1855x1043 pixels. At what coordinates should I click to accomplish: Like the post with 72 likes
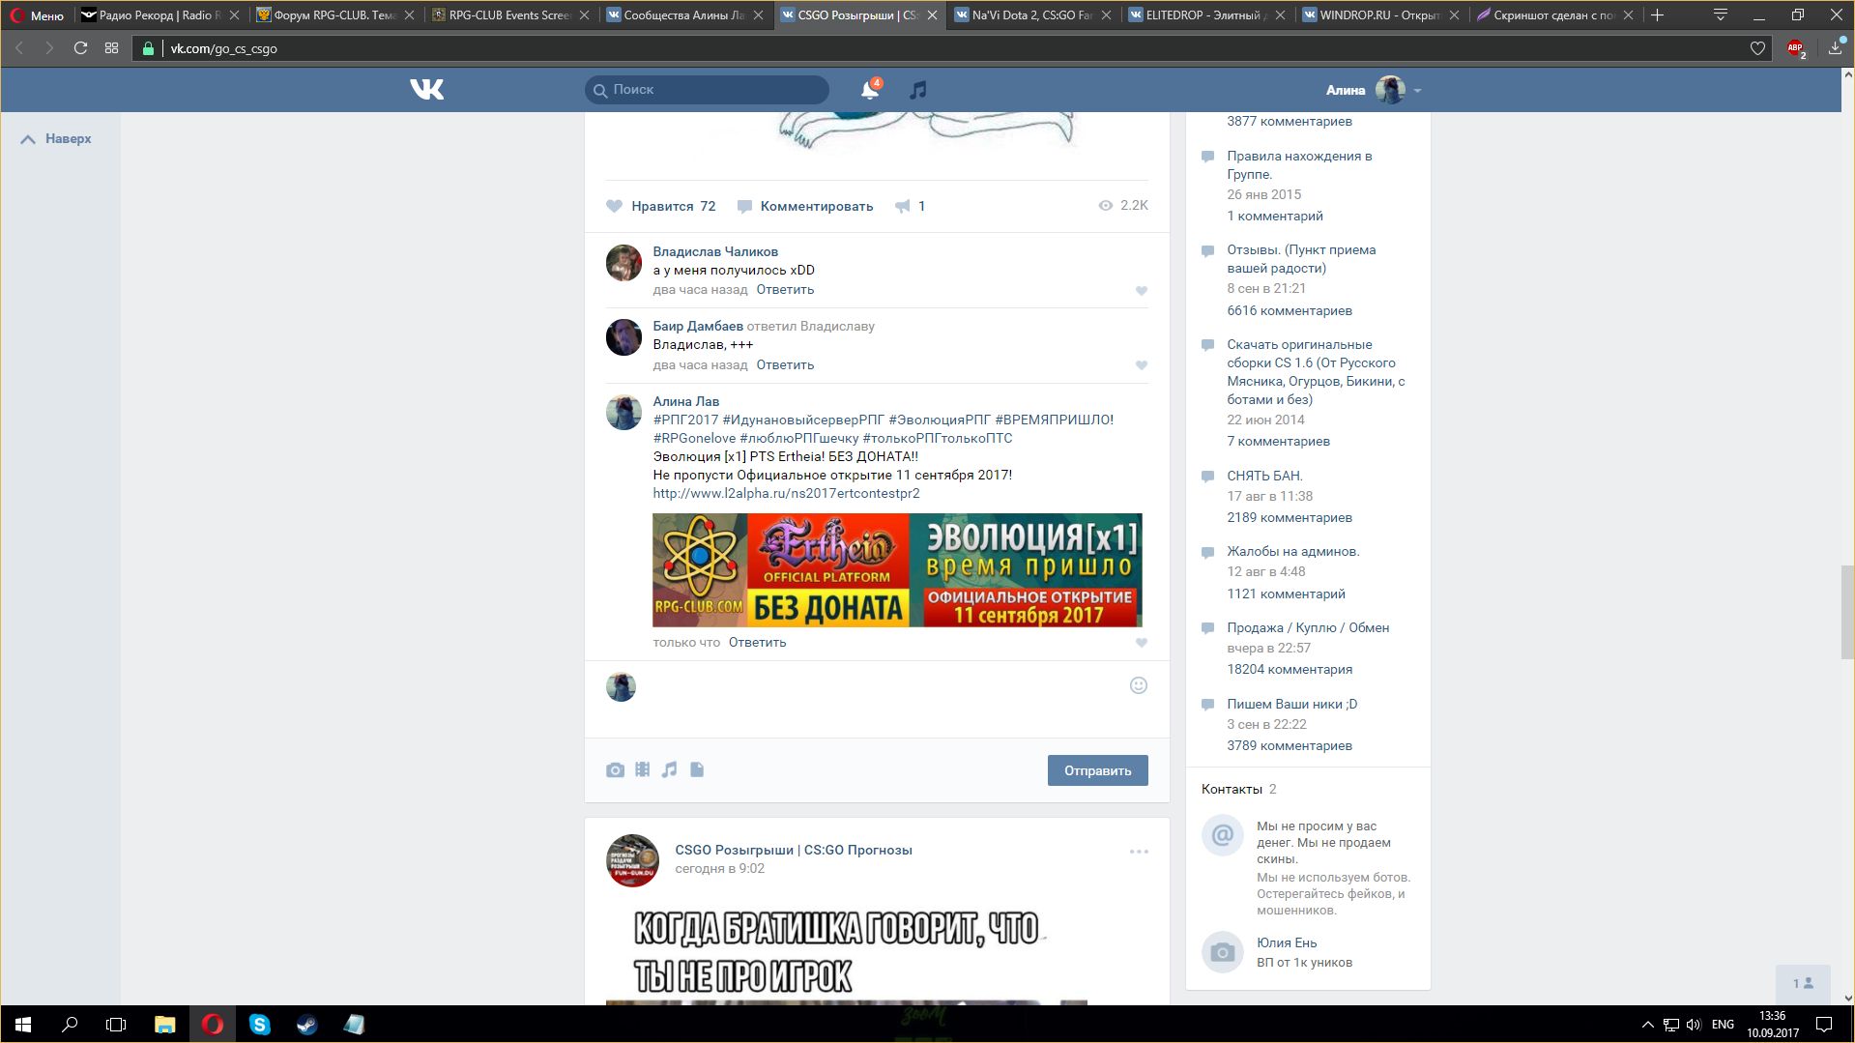(x=661, y=206)
